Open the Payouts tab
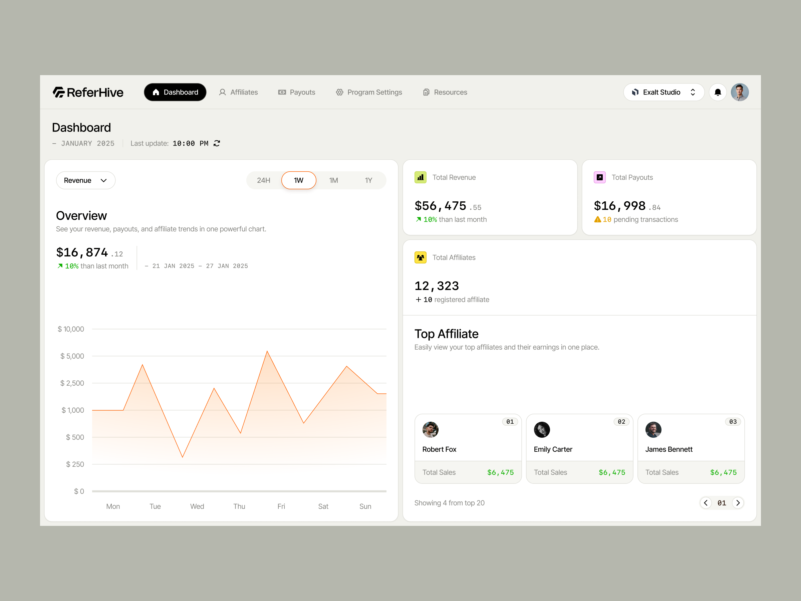 pos(297,92)
